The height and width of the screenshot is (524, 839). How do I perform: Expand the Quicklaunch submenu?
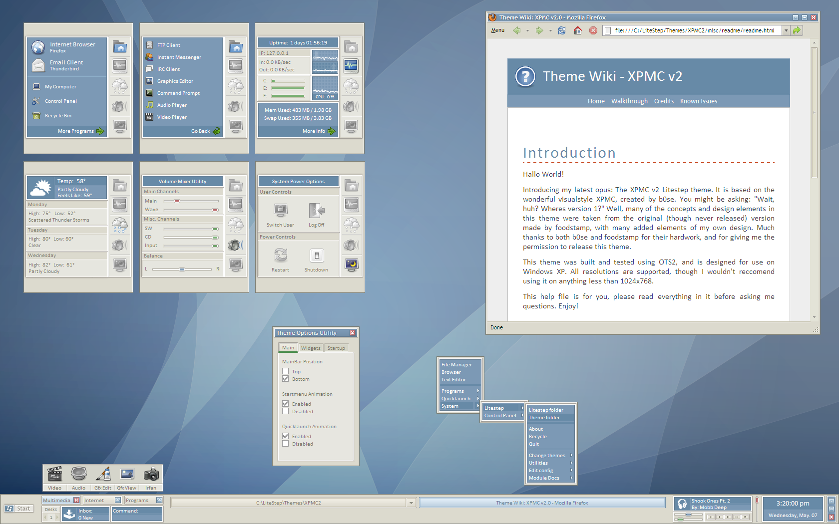coord(460,399)
